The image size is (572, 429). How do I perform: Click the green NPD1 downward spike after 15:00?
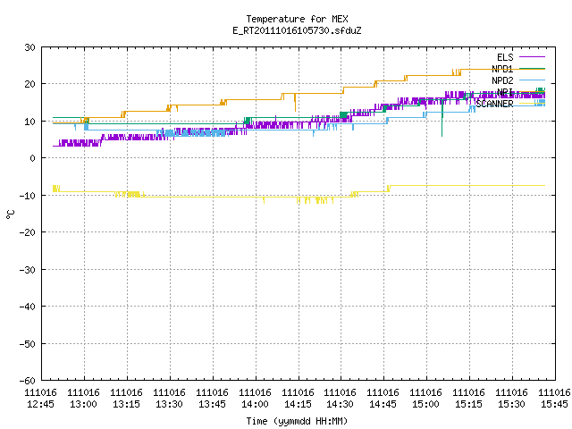click(x=442, y=119)
